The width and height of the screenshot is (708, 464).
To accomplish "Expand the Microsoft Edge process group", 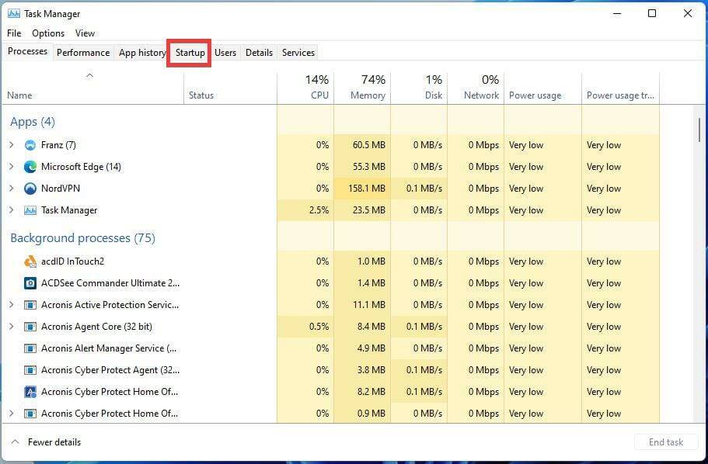I will (x=12, y=166).
